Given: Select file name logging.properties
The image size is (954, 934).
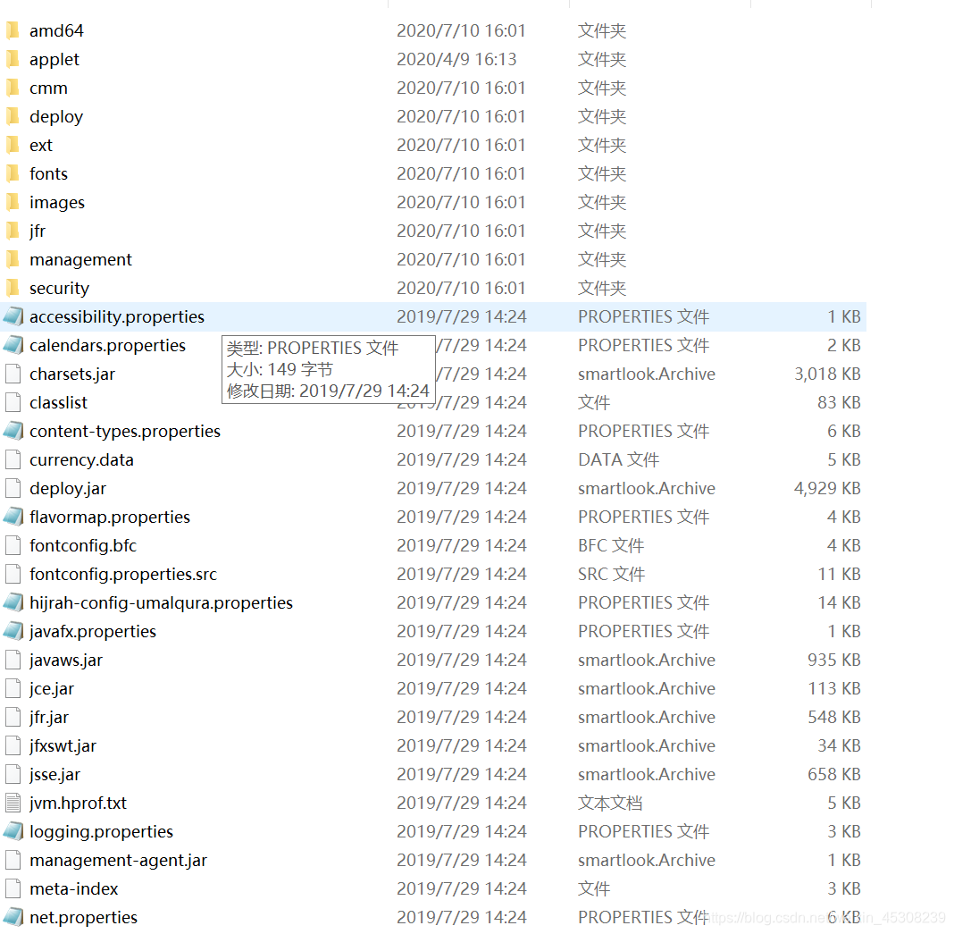Looking at the screenshot, I should [x=101, y=832].
